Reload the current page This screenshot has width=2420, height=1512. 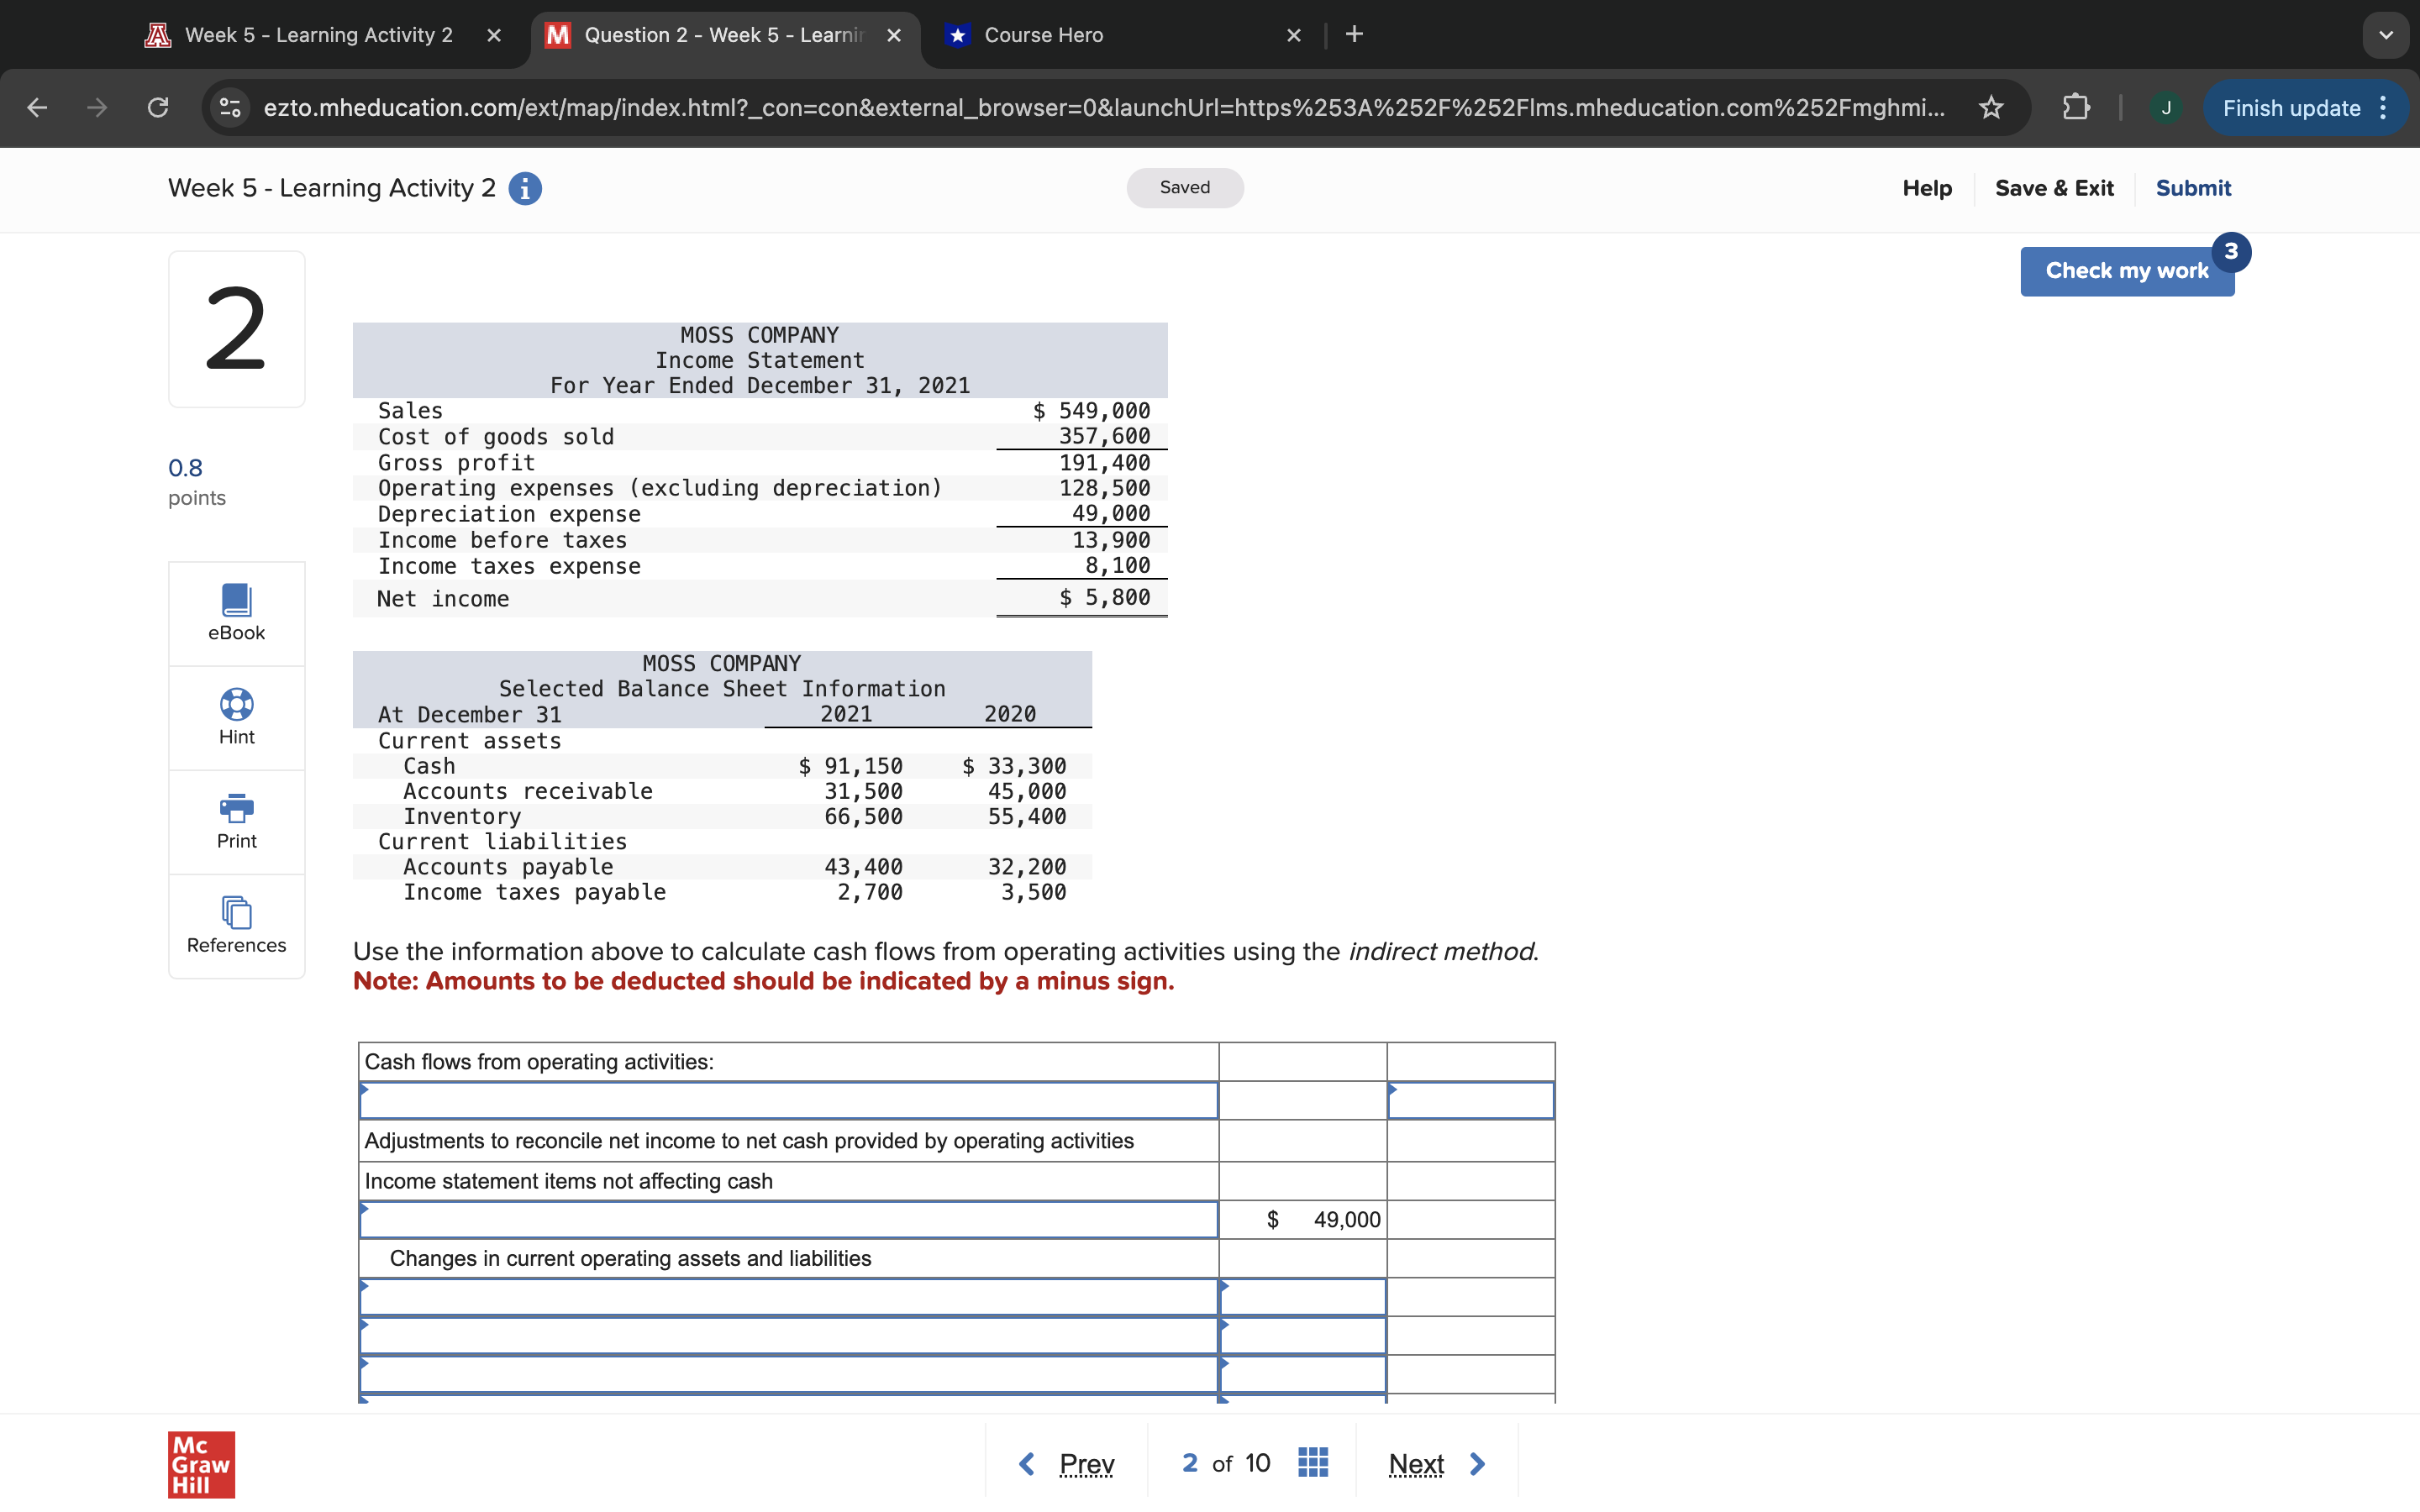157,107
